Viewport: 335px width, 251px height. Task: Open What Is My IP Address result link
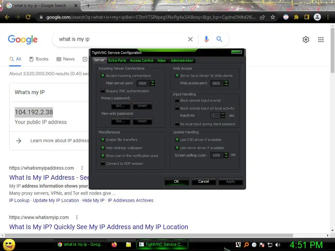click(49, 177)
